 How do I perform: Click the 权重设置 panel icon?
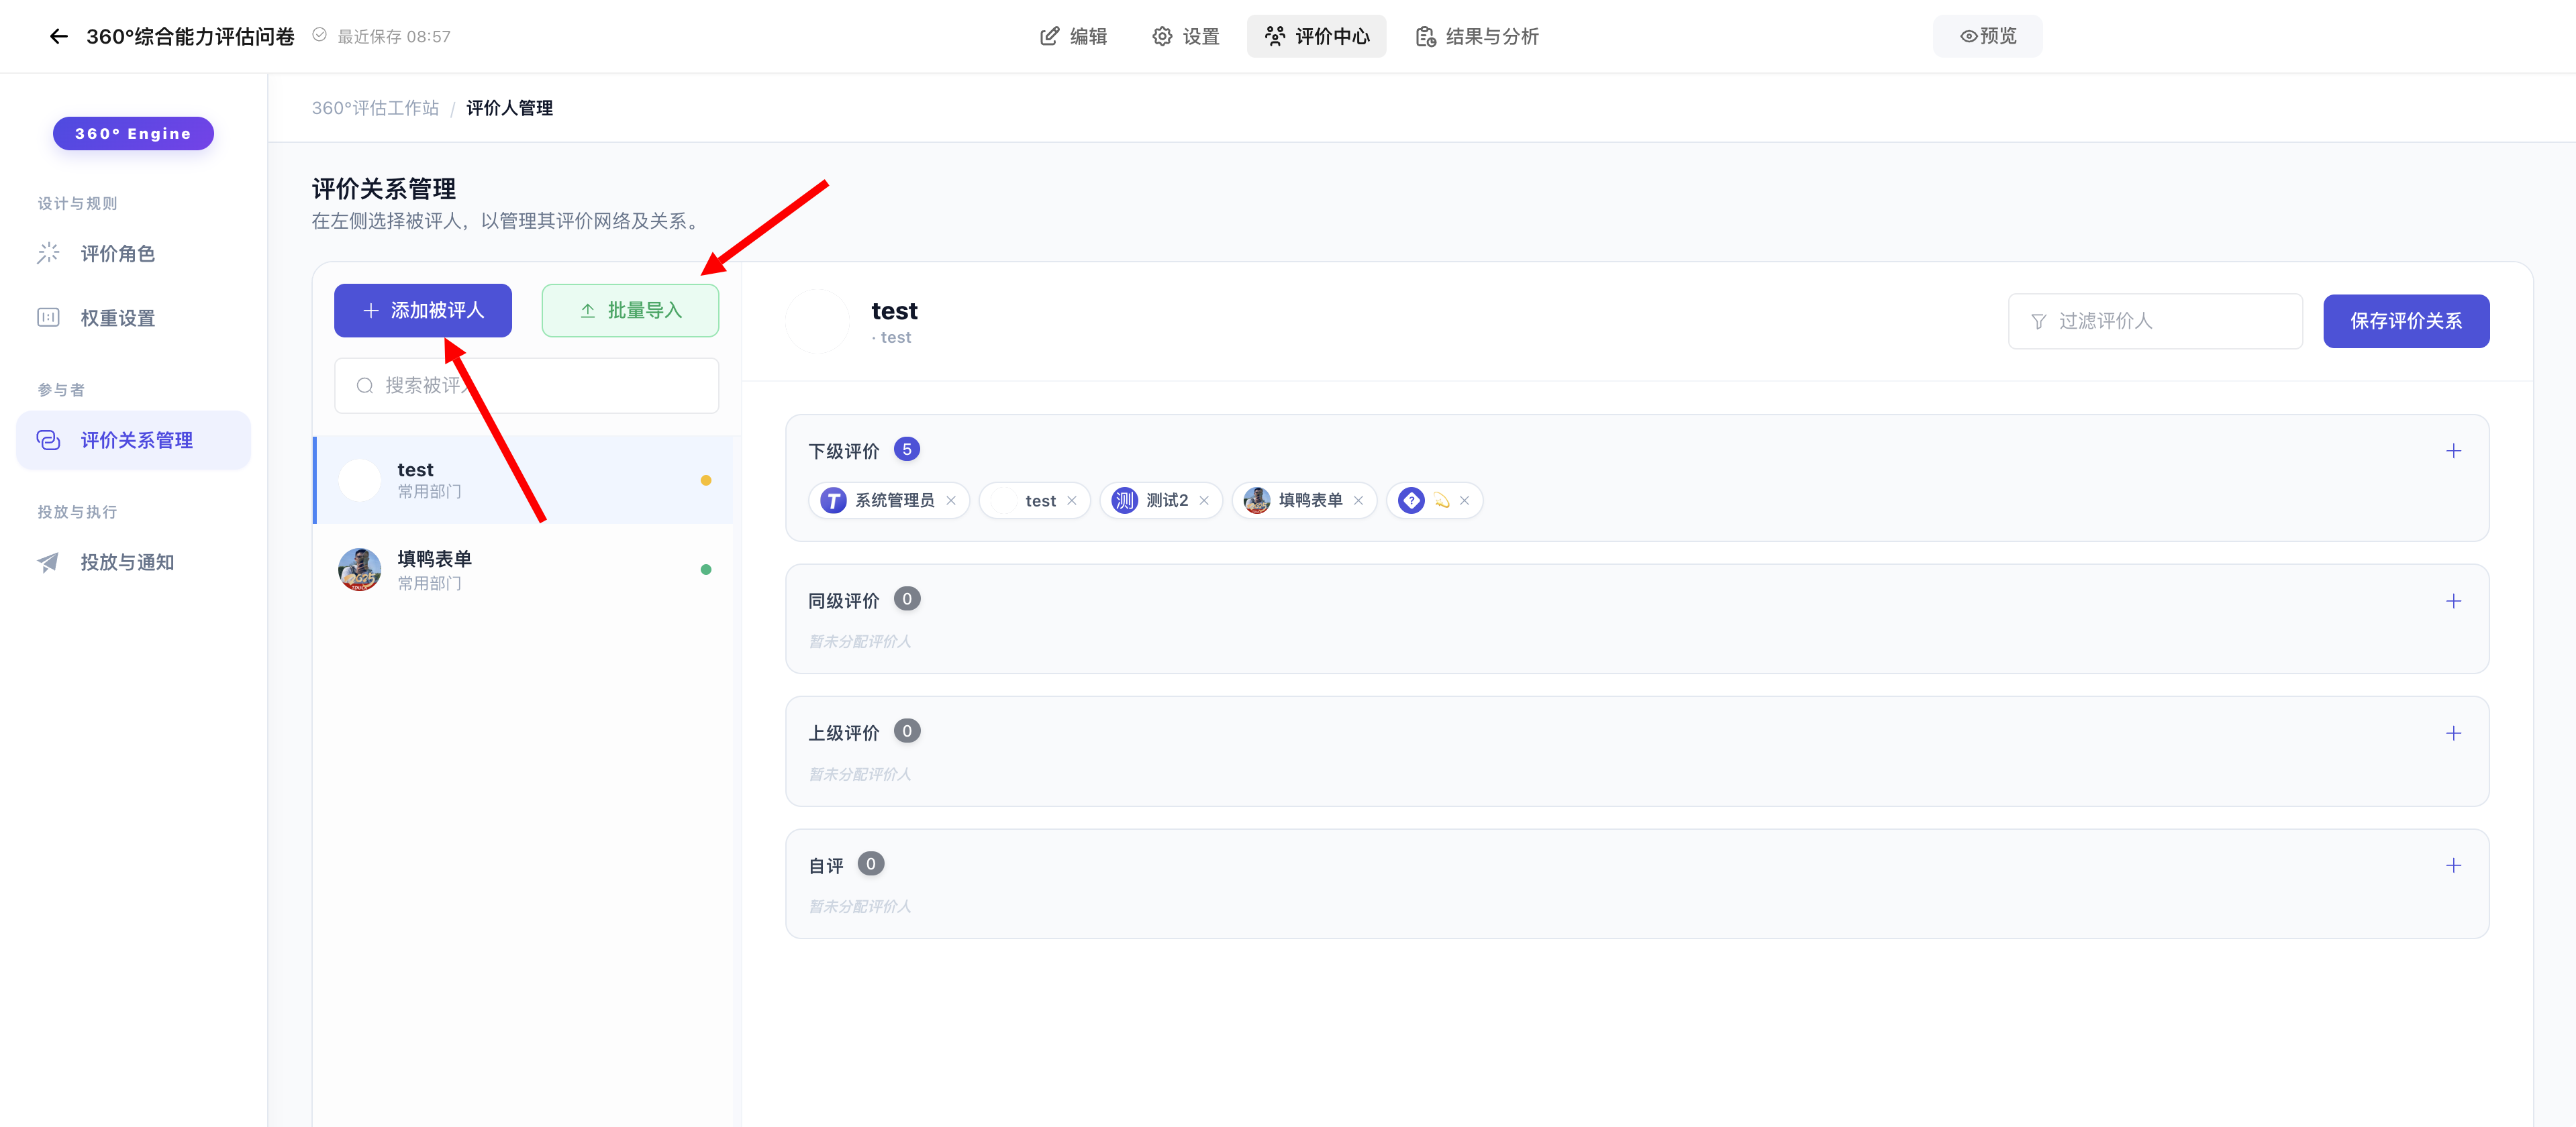click(48, 318)
